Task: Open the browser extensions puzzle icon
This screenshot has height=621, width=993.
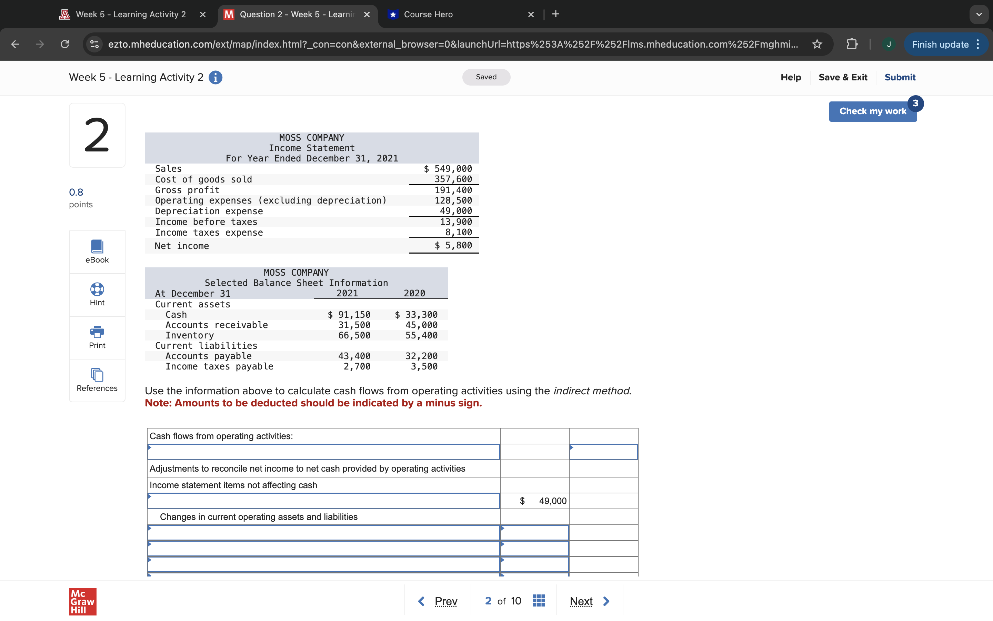Action: point(851,44)
